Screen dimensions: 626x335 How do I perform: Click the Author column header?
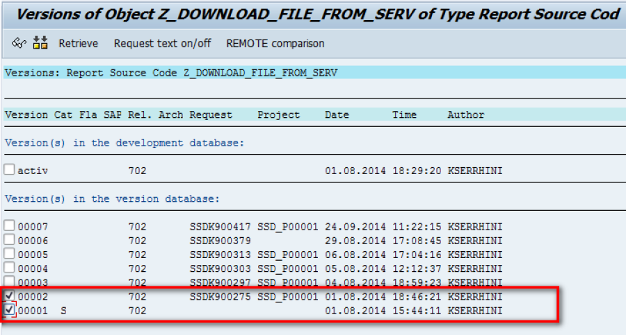tap(465, 114)
